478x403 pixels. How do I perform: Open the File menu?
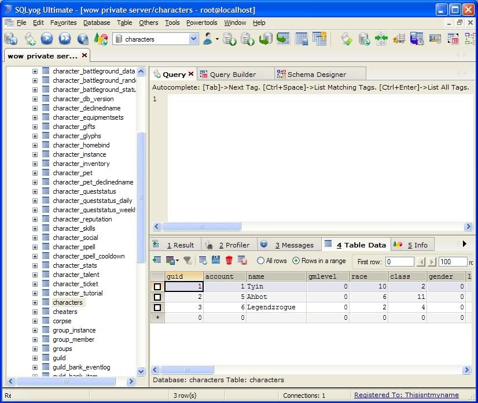[x=21, y=23]
